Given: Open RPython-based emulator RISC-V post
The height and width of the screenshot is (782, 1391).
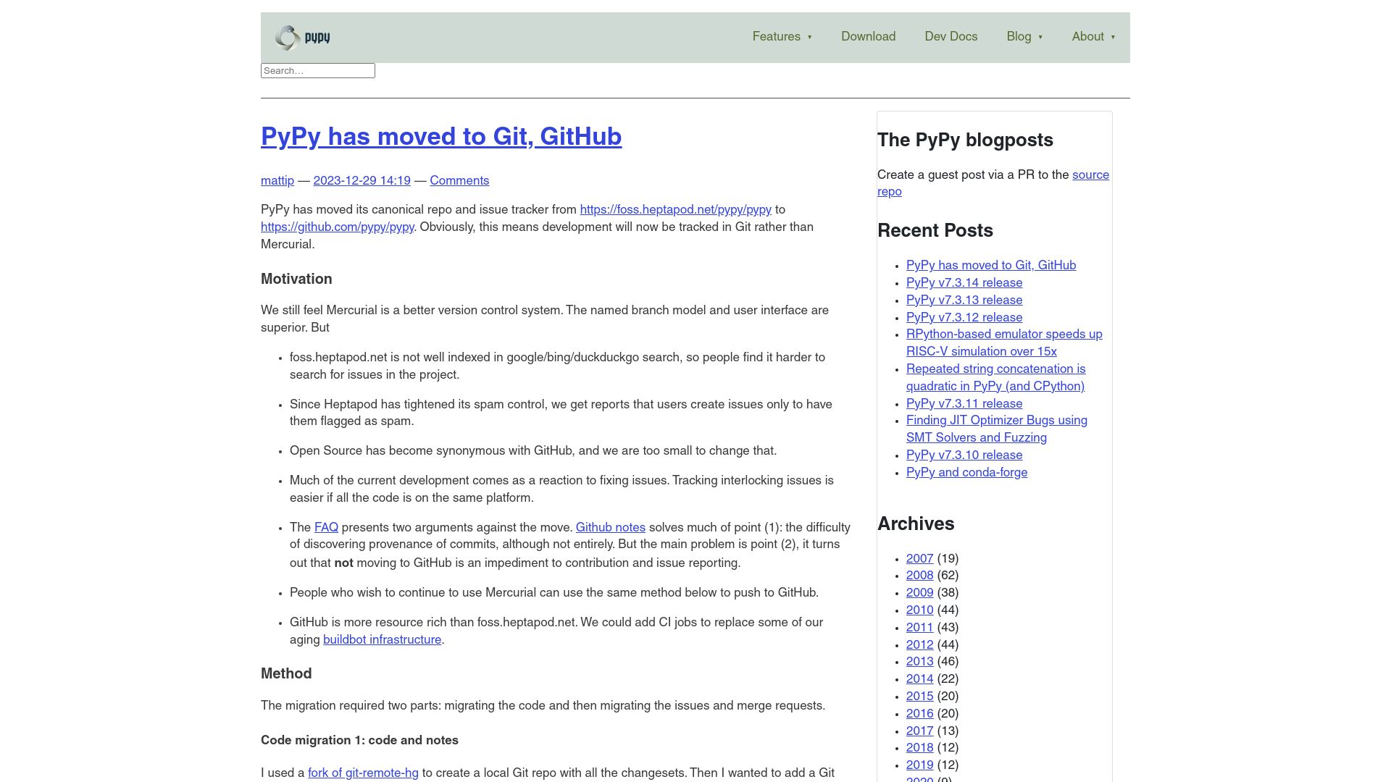Looking at the screenshot, I should pos(1004,343).
